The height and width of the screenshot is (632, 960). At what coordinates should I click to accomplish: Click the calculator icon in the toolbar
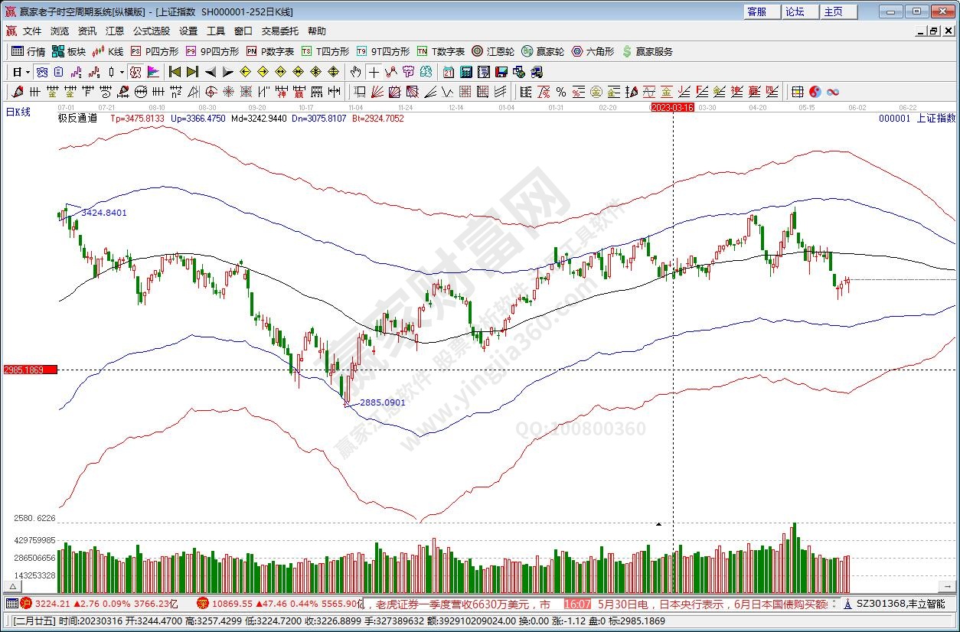(465, 72)
